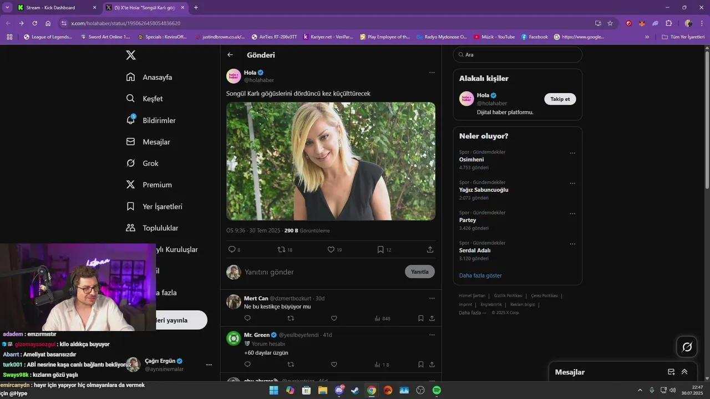
Task: Open Mesajlar from sidebar
Action: point(148,142)
